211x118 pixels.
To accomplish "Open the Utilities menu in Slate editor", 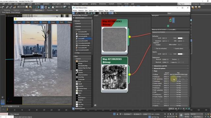I will 112,11.
